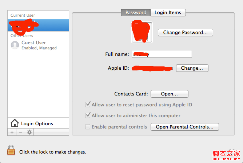The width and height of the screenshot is (243, 163).
Task: Switch to the Login Items tab
Action: click(x=168, y=12)
